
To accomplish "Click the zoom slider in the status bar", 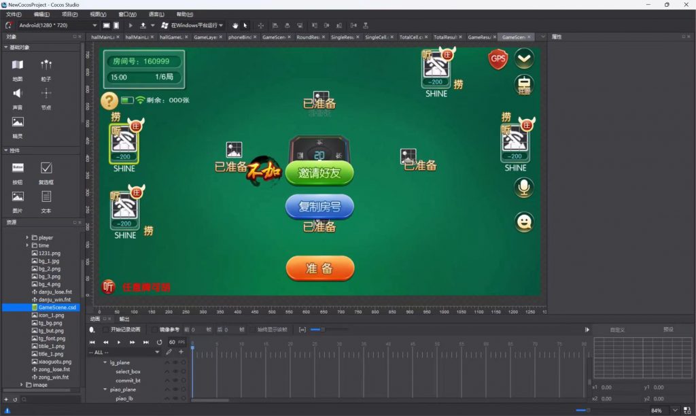I will 588,411.
